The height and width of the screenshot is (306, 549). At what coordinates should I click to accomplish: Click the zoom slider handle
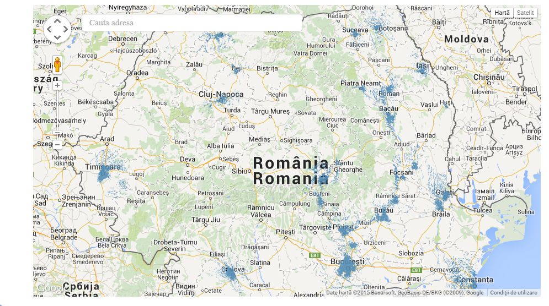coord(57,132)
